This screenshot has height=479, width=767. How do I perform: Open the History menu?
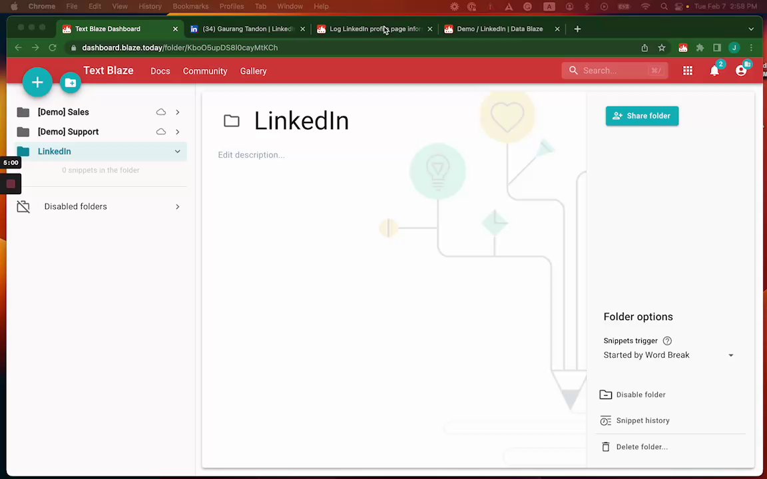(x=150, y=7)
